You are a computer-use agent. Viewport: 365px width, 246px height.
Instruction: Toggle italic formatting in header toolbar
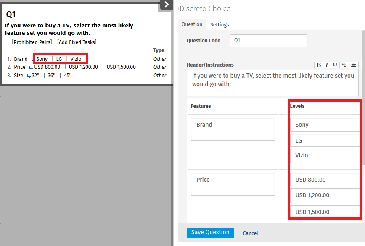coord(327,65)
